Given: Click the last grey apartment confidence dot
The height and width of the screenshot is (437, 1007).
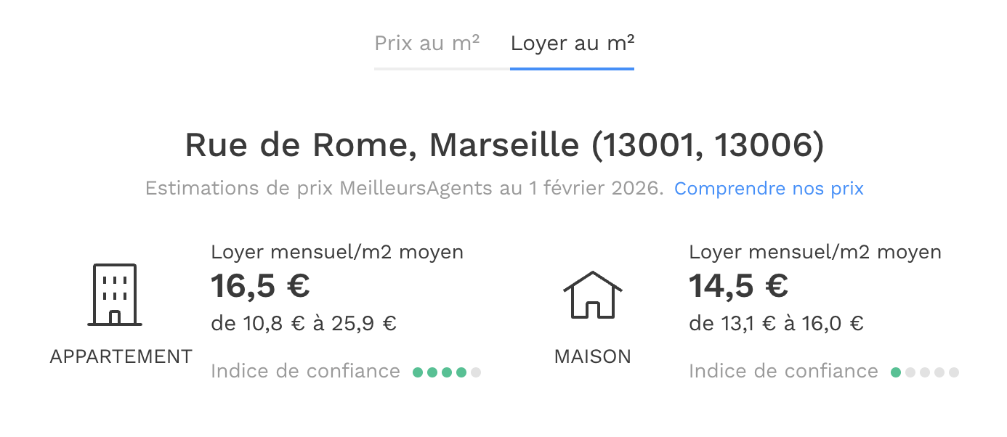Looking at the screenshot, I should pos(476,372).
